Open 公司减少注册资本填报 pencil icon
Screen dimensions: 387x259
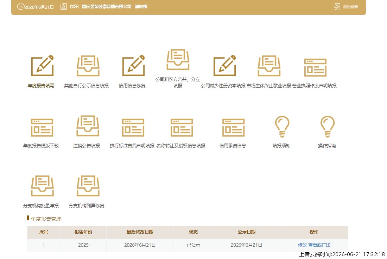(x=224, y=66)
